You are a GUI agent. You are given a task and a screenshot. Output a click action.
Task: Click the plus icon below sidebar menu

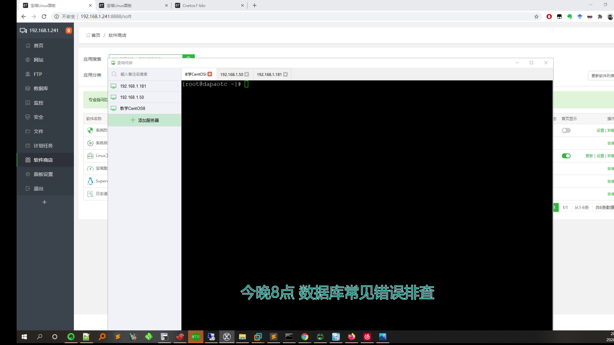coord(44,202)
